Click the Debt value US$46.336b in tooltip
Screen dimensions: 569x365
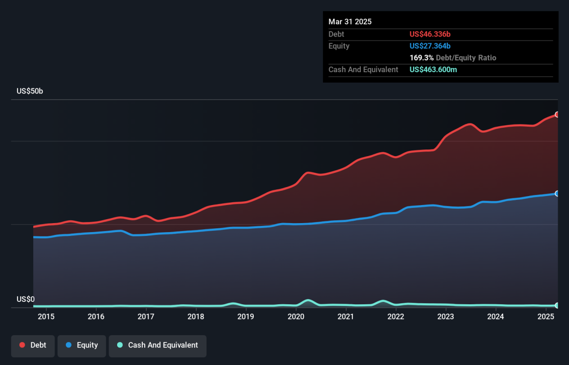[431, 34]
